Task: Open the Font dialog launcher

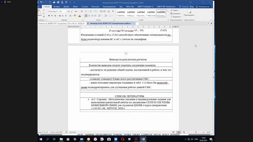Action: pos(83,20)
